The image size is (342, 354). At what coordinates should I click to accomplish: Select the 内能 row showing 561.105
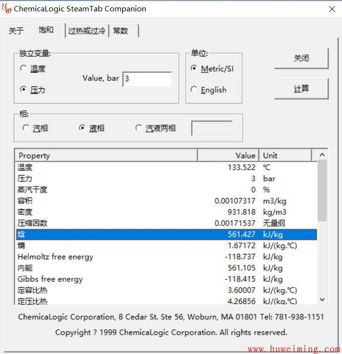tap(167, 268)
